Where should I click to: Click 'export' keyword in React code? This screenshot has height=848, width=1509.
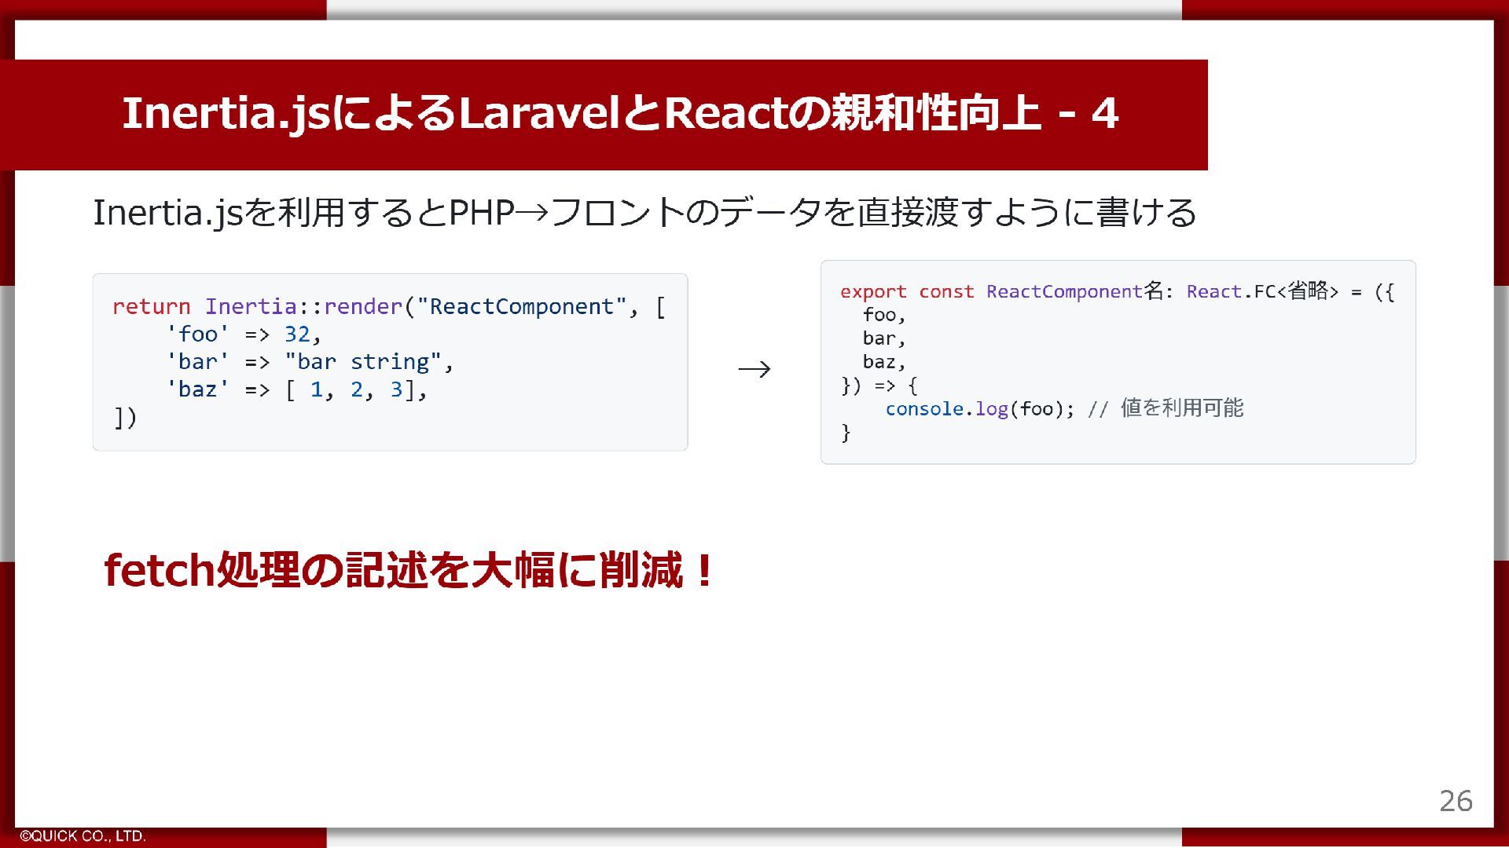872,292
